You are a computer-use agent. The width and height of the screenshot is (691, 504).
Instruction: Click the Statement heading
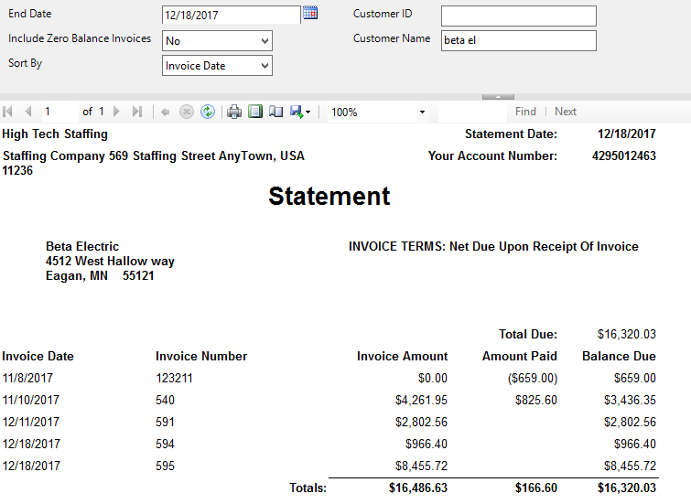tap(329, 196)
